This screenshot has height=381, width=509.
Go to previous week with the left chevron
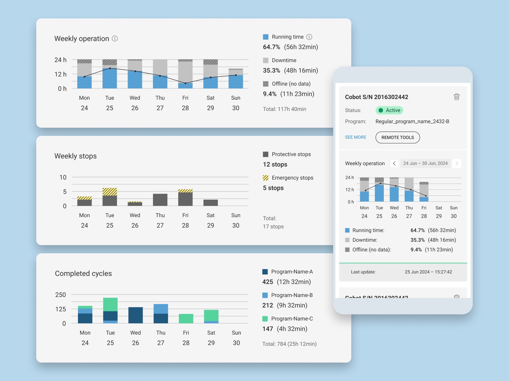[x=394, y=164]
